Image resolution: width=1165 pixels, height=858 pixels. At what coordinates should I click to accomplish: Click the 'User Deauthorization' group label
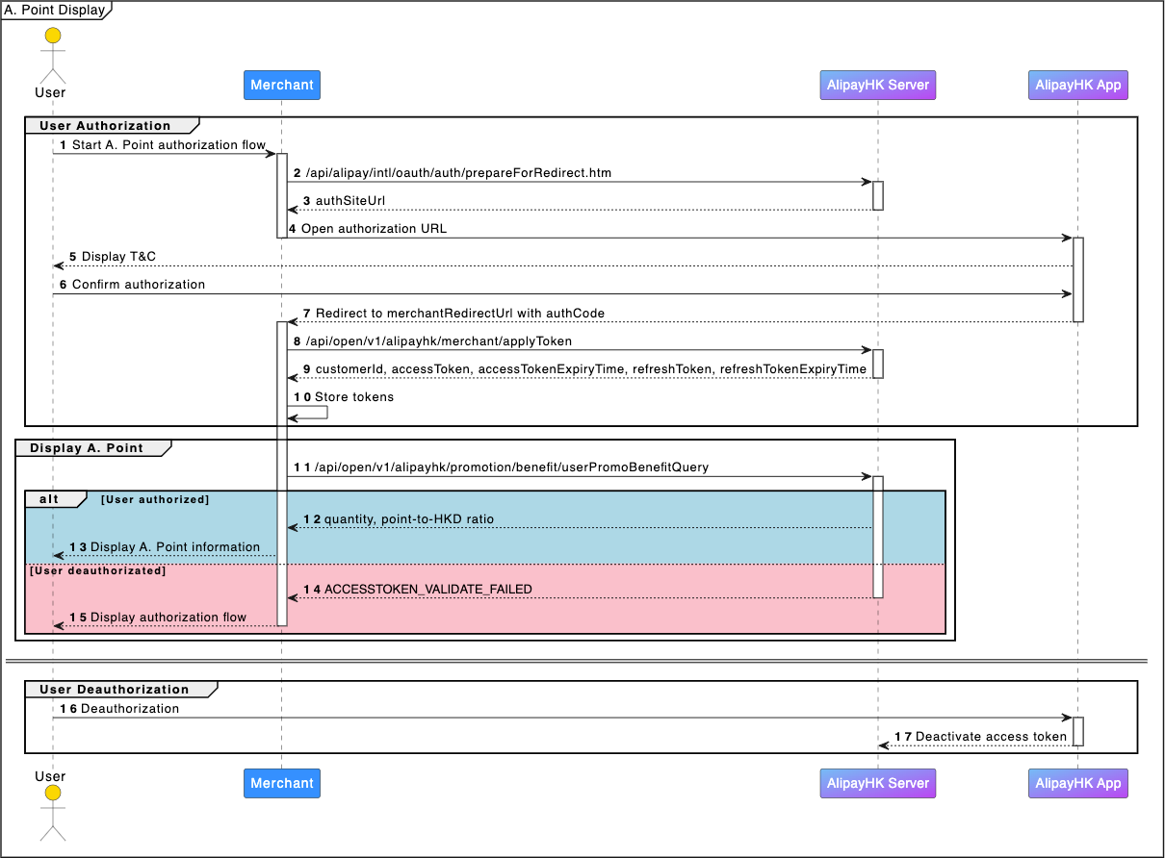(115, 689)
